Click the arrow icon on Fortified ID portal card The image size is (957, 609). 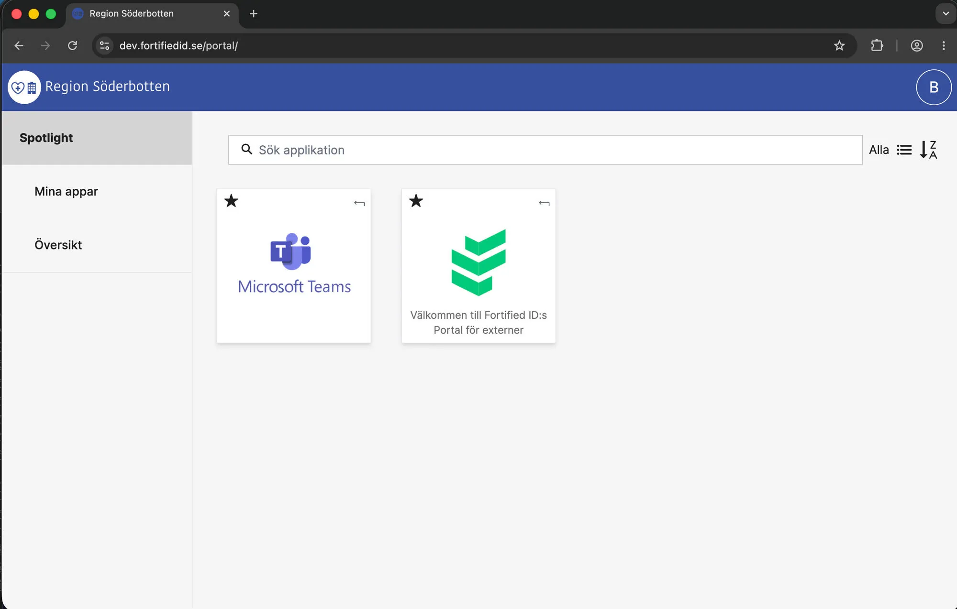[544, 203]
